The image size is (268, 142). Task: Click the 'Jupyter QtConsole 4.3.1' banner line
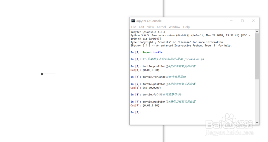tap(148, 32)
